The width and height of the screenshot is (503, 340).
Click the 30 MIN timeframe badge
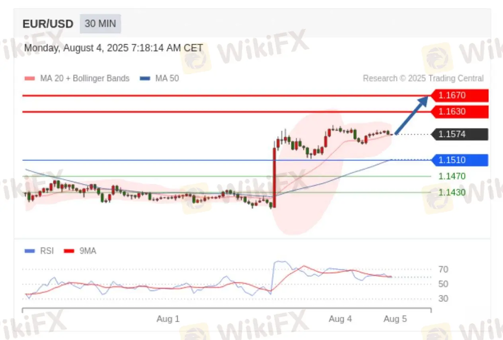tap(100, 24)
